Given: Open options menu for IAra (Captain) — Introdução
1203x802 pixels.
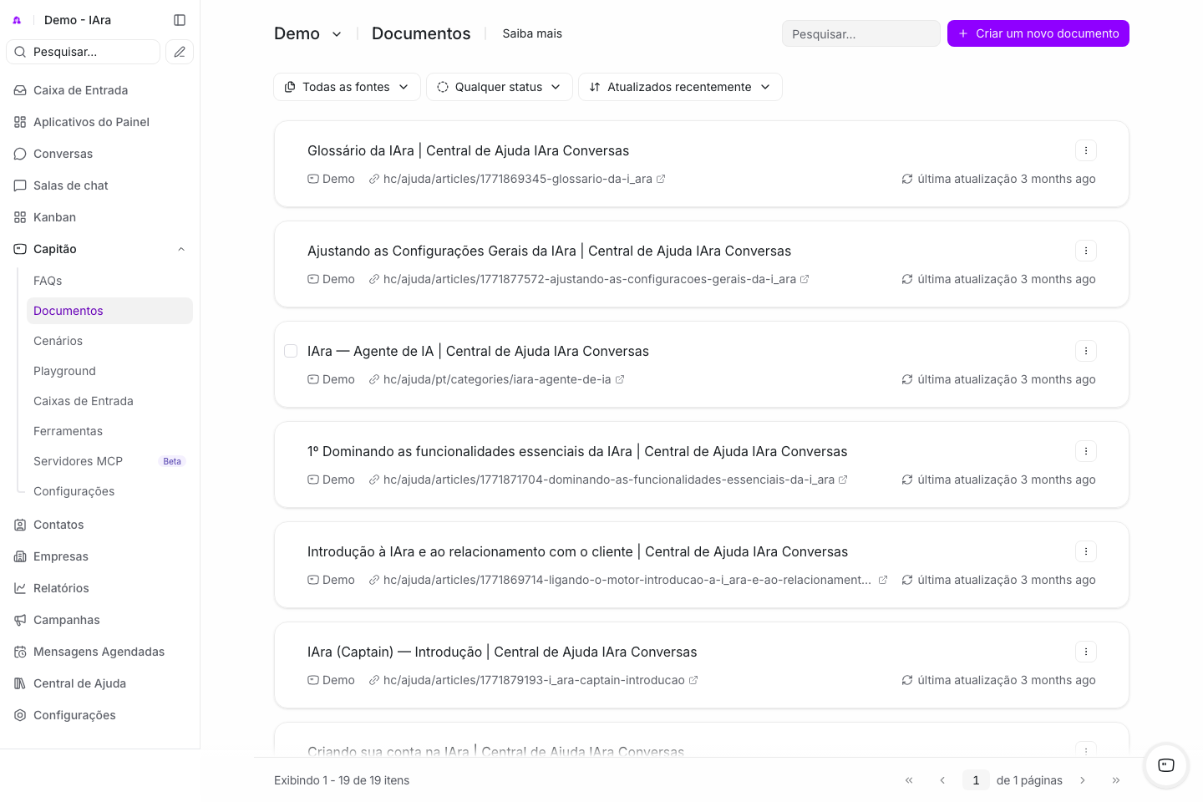Looking at the screenshot, I should click(x=1086, y=652).
